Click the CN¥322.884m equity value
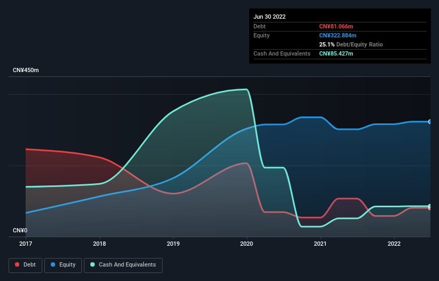The height and width of the screenshot is (281, 439). pyautogui.click(x=337, y=35)
